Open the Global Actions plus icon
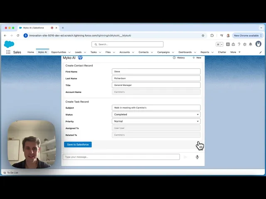This screenshot has height=199, width=266. (x=228, y=44)
